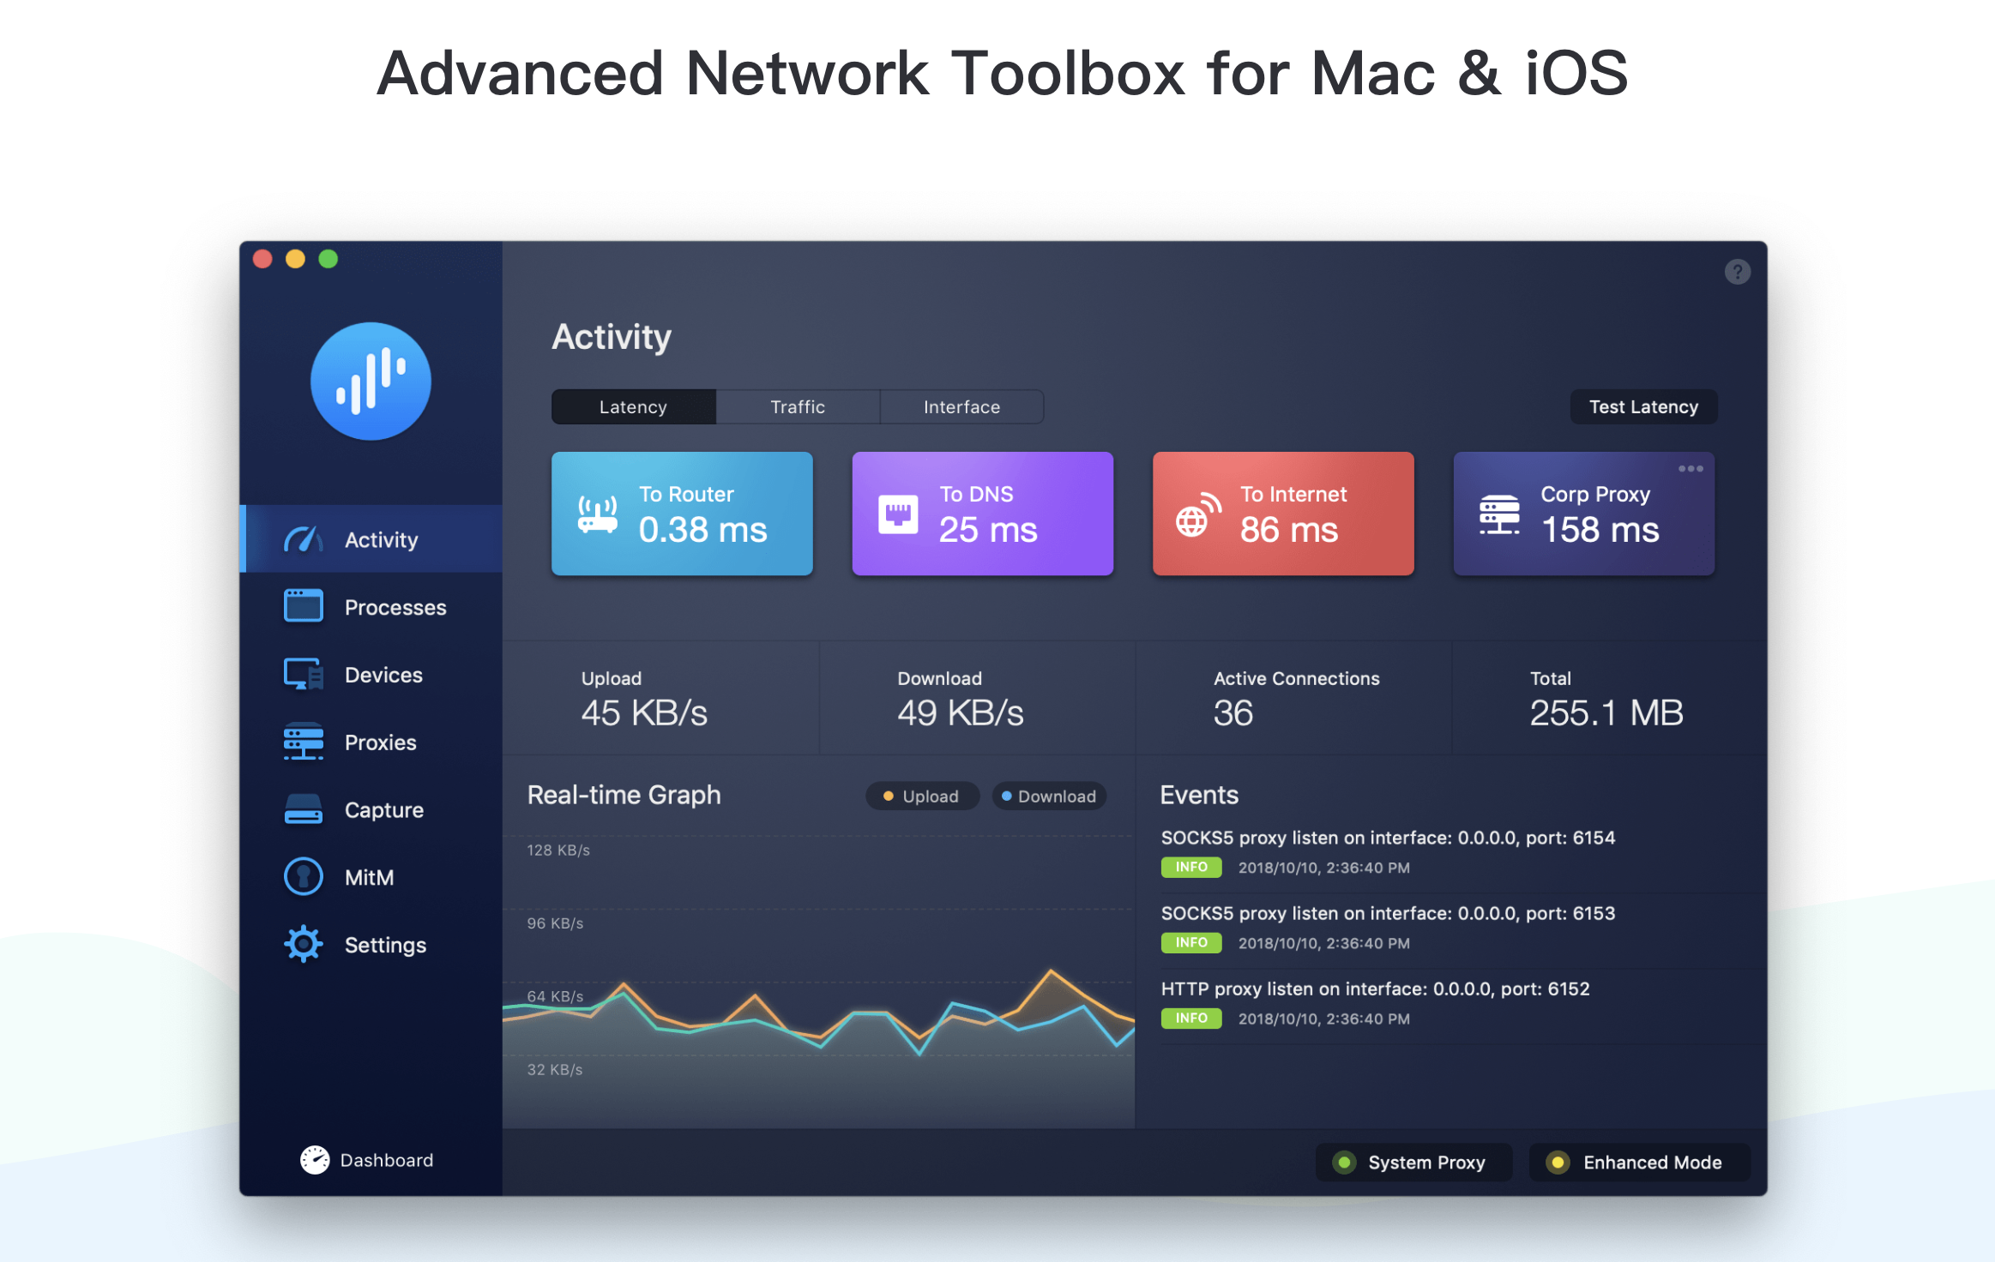The width and height of the screenshot is (1995, 1262).
Task: Open Processes via its window icon
Action: [x=303, y=606]
